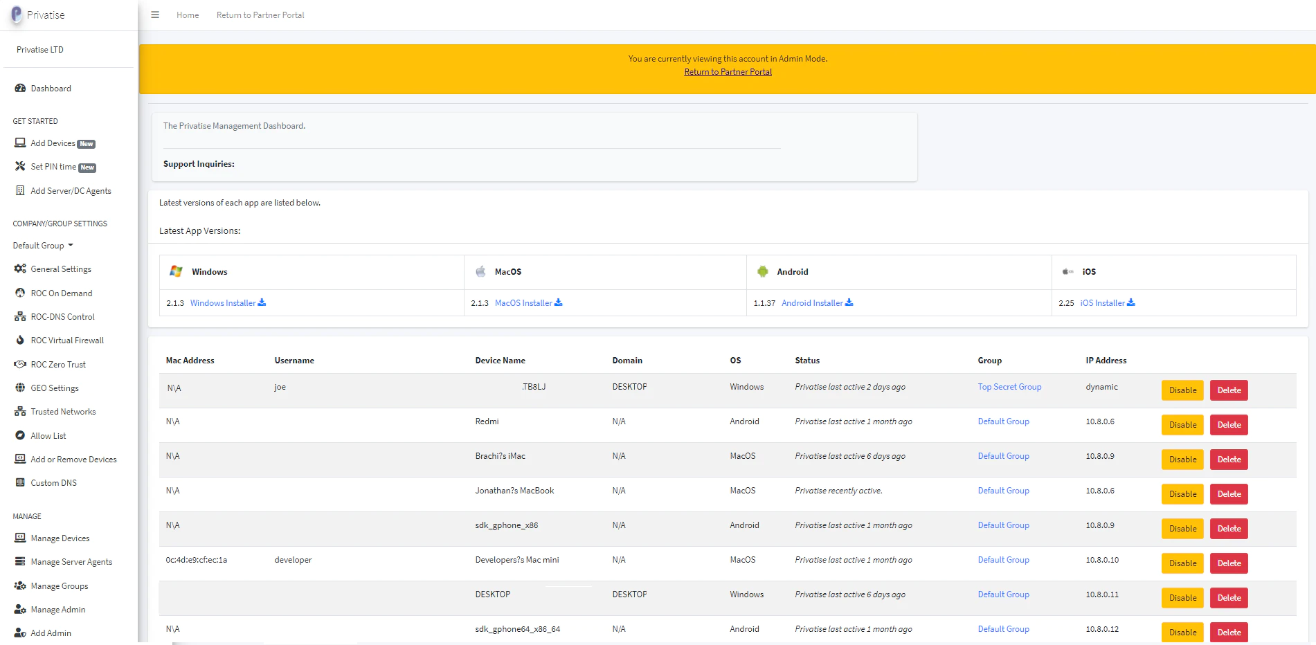Open Default Group link for sdk_gphone64_x86_64
Image resolution: width=1316 pixels, height=645 pixels.
[1003, 629]
